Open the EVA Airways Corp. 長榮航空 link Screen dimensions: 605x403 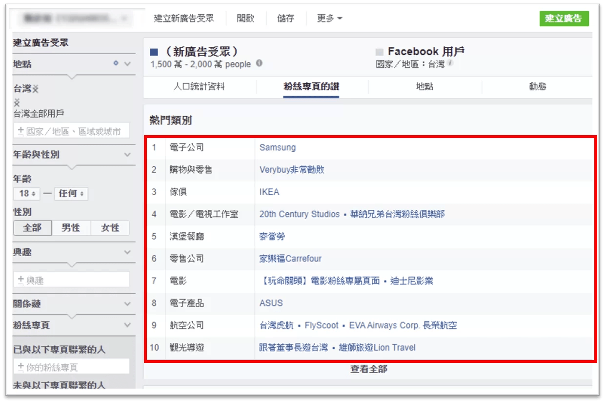(403, 325)
